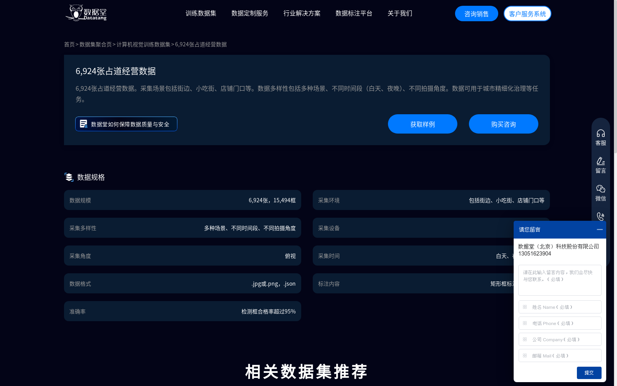617x386 pixels.
Task: Go to 首页 breadcrumb link
Action: coord(69,44)
